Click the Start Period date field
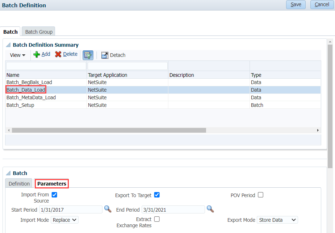This screenshot has height=233, width=335. (71, 209)
